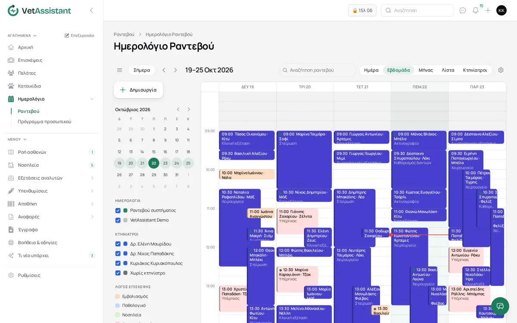Viewport: 517px width, 323px height.
Task: Switch to Κτηνίατροι view
Action: coord(475,70)
